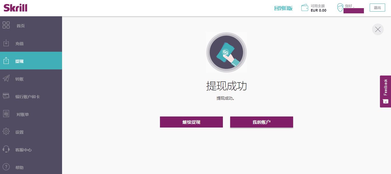
Task: Open the Feedback side tab
Action: [x=385, y=92]
